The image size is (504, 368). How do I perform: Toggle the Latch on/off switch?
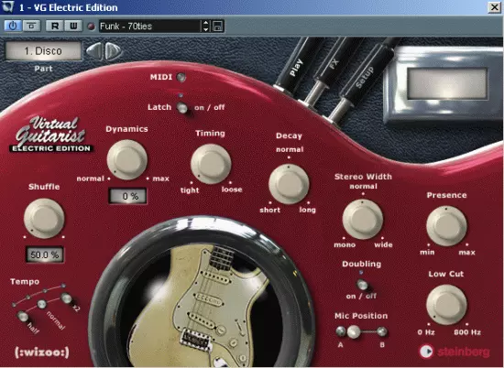click(x=182, y=108)
